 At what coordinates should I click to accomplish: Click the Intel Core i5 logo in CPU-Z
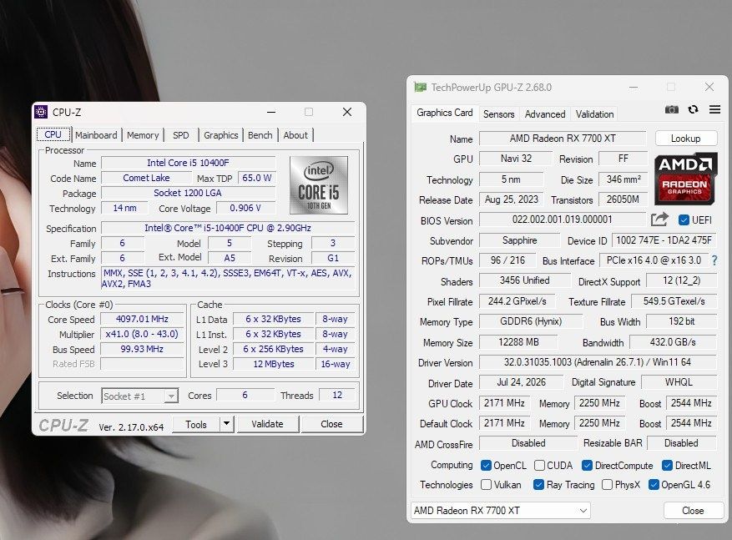click(x=319, y=185)
